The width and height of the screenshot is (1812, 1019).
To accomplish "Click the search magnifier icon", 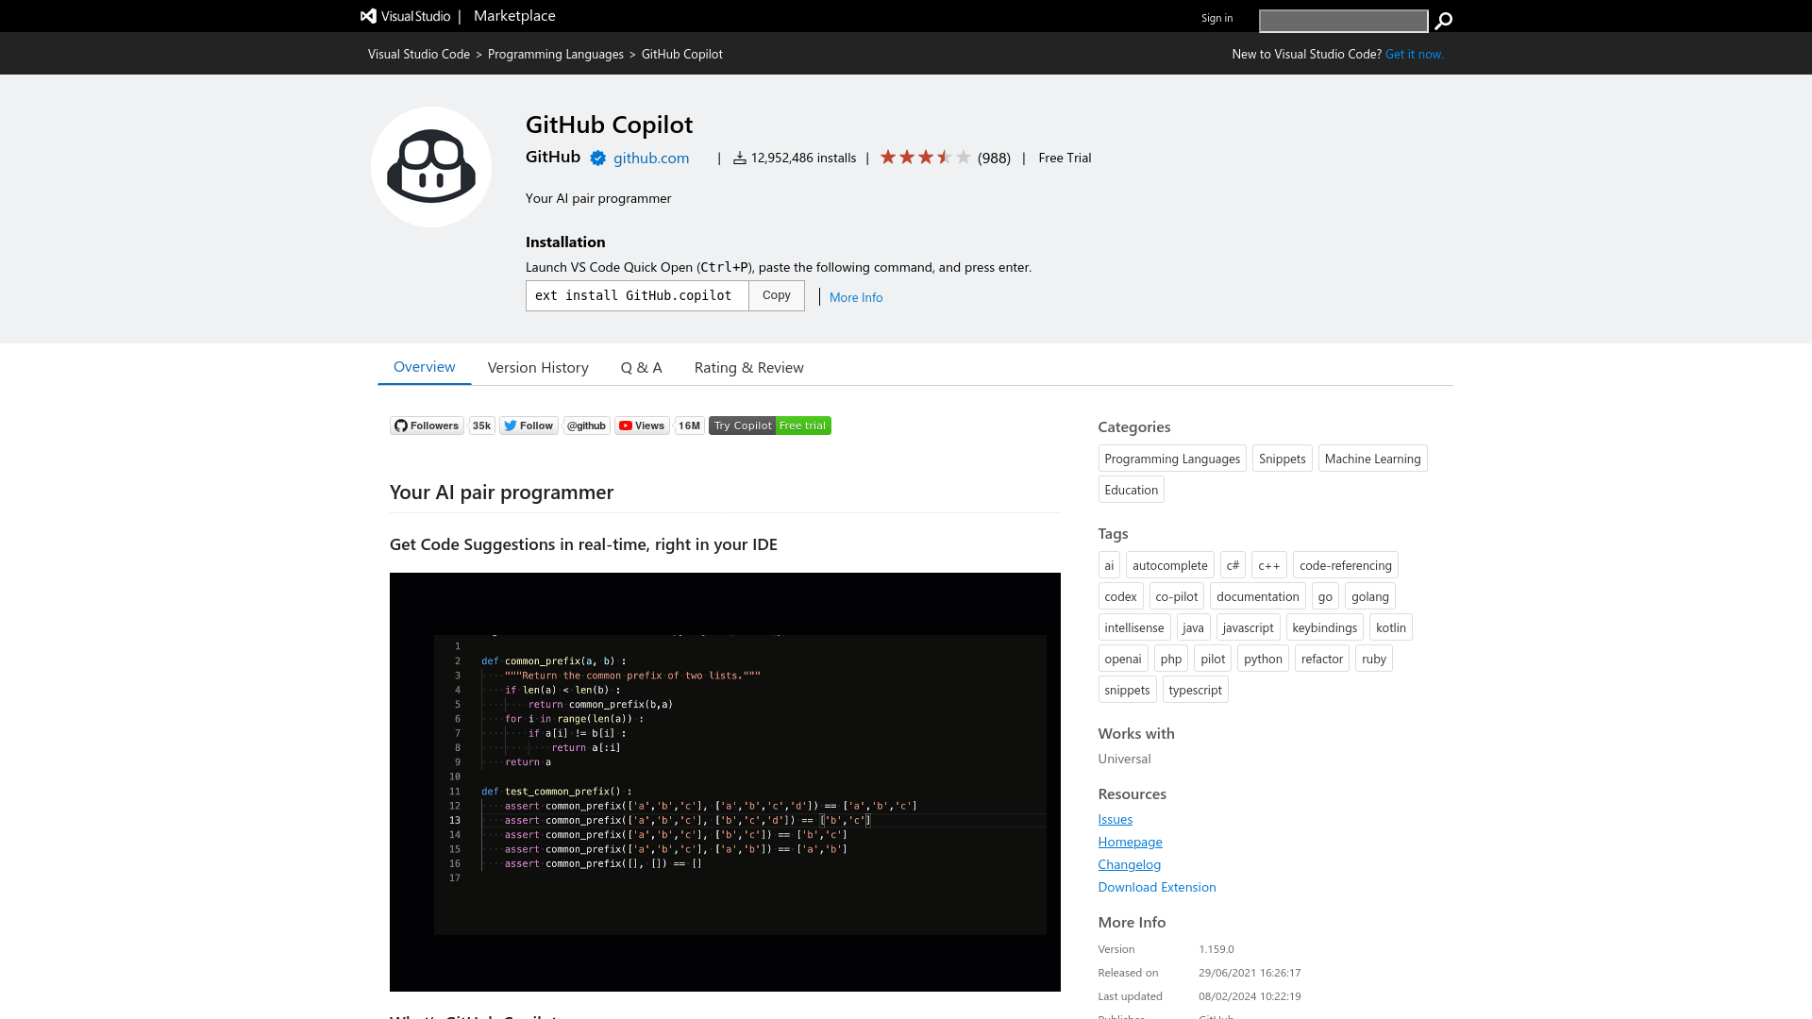I will [x=1443, y=21].
